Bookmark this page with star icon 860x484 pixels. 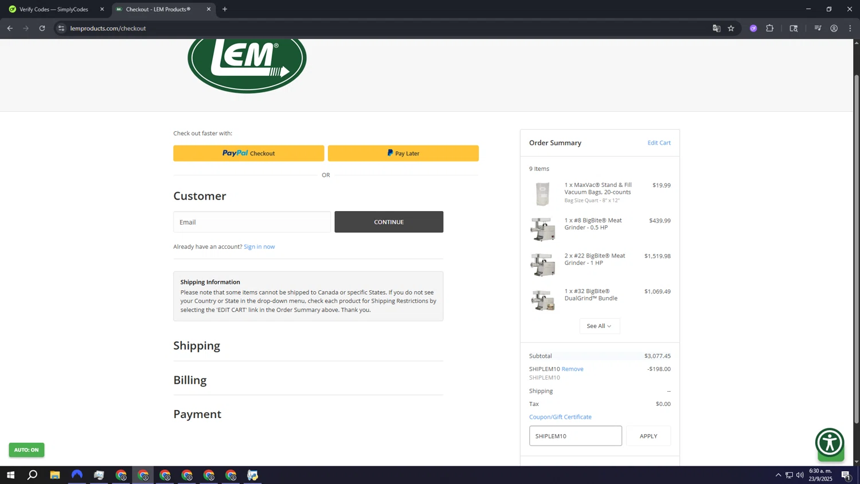[x=731, y=28]
